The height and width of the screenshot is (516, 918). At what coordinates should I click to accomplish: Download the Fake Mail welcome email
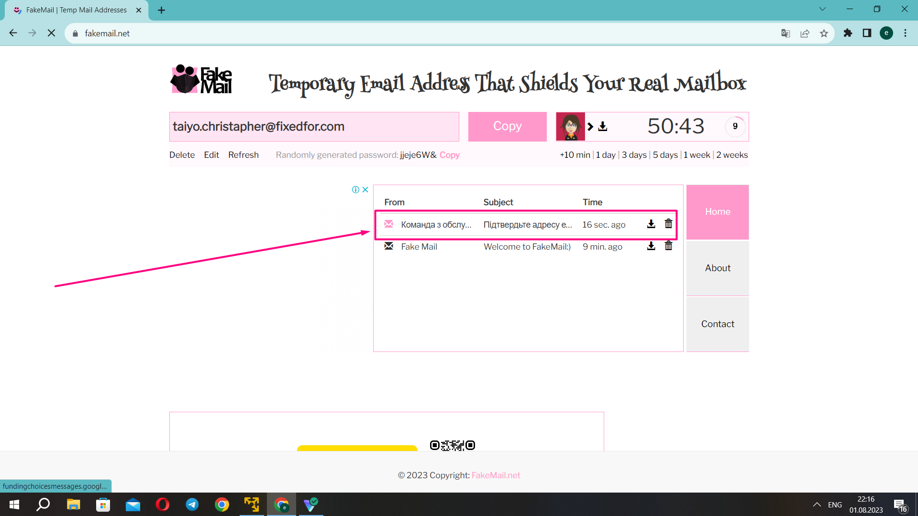click(651, 246)
